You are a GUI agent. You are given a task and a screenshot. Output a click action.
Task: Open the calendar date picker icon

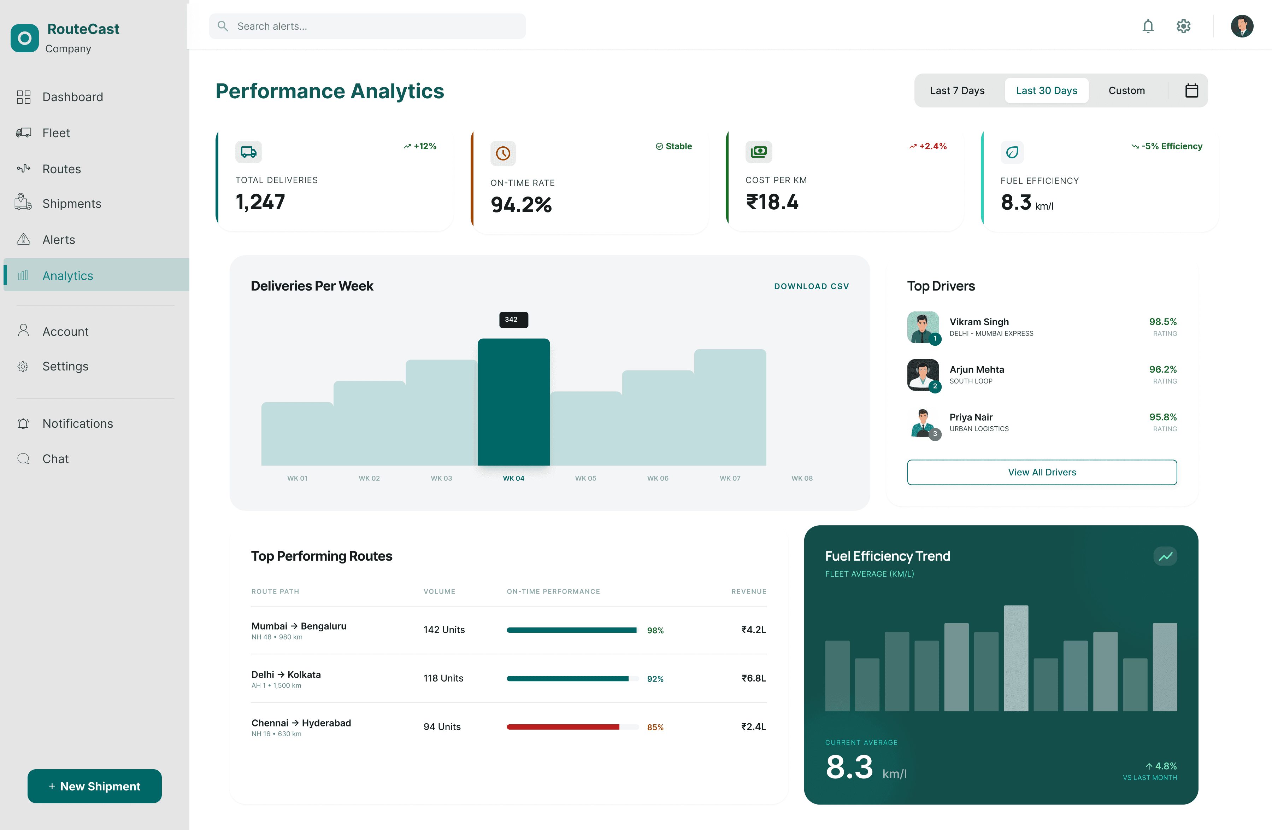(x=1191, y=90)
